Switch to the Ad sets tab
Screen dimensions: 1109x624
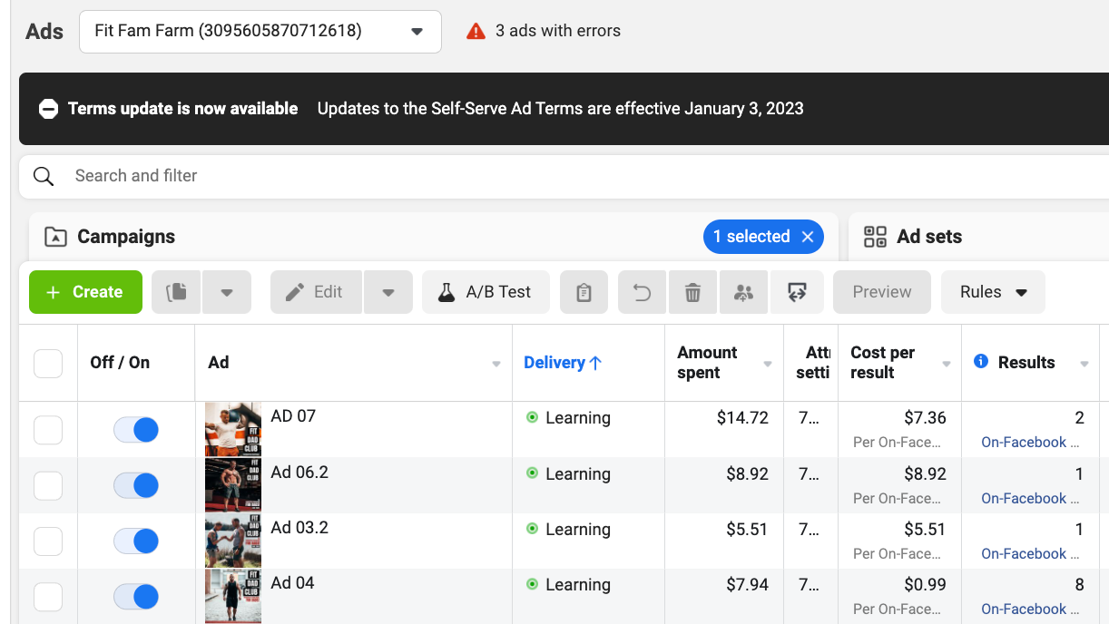coord(928,237)
